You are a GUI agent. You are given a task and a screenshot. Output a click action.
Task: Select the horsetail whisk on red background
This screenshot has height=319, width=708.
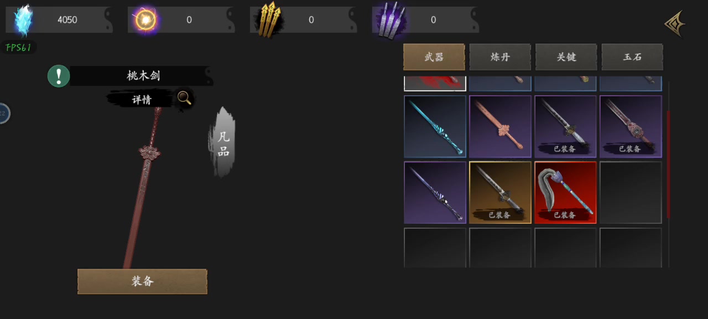click(x=565, y=192)
